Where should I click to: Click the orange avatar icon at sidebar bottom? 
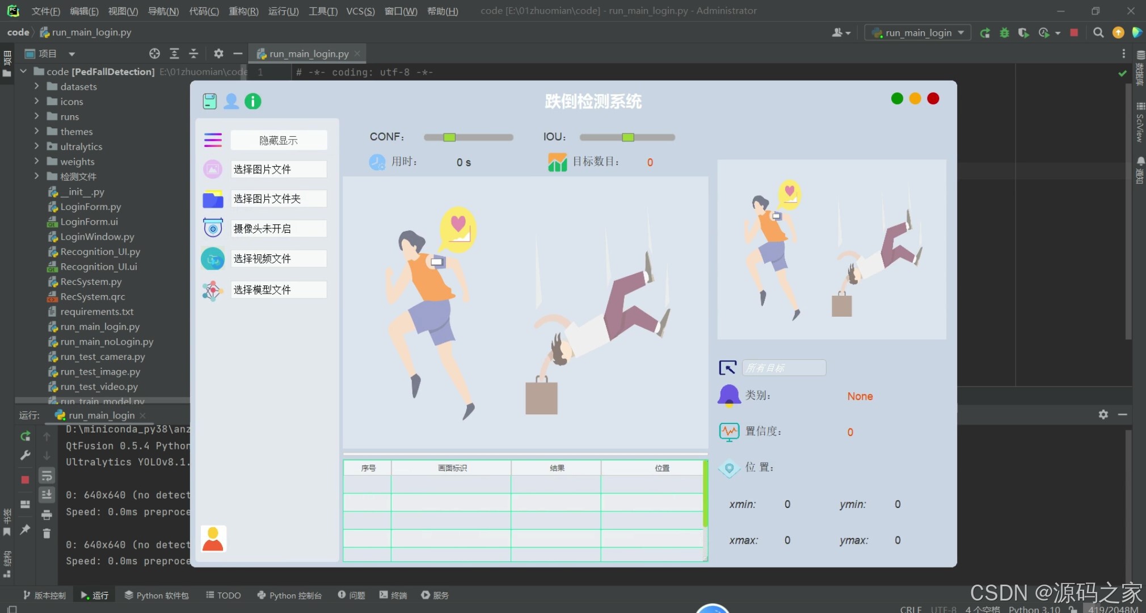tap(213, 539)
